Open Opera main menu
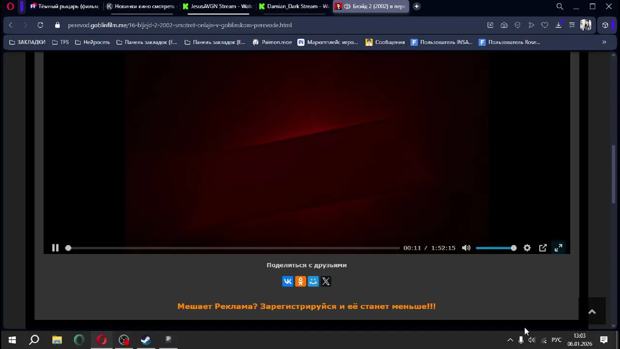620x349 pixels. 10,6
